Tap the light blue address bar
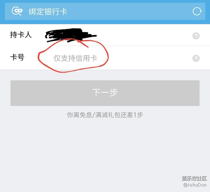This screenshot has width=210, height=192. 105,11
